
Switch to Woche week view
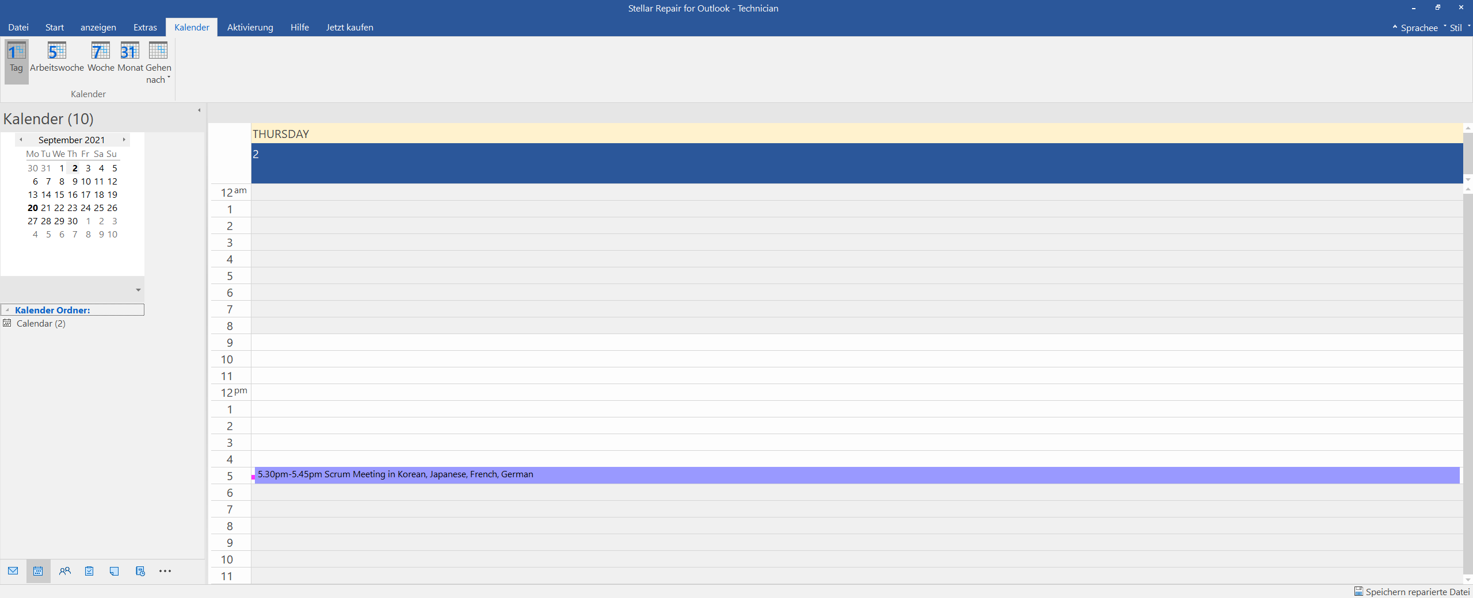[x=101, y=58]
